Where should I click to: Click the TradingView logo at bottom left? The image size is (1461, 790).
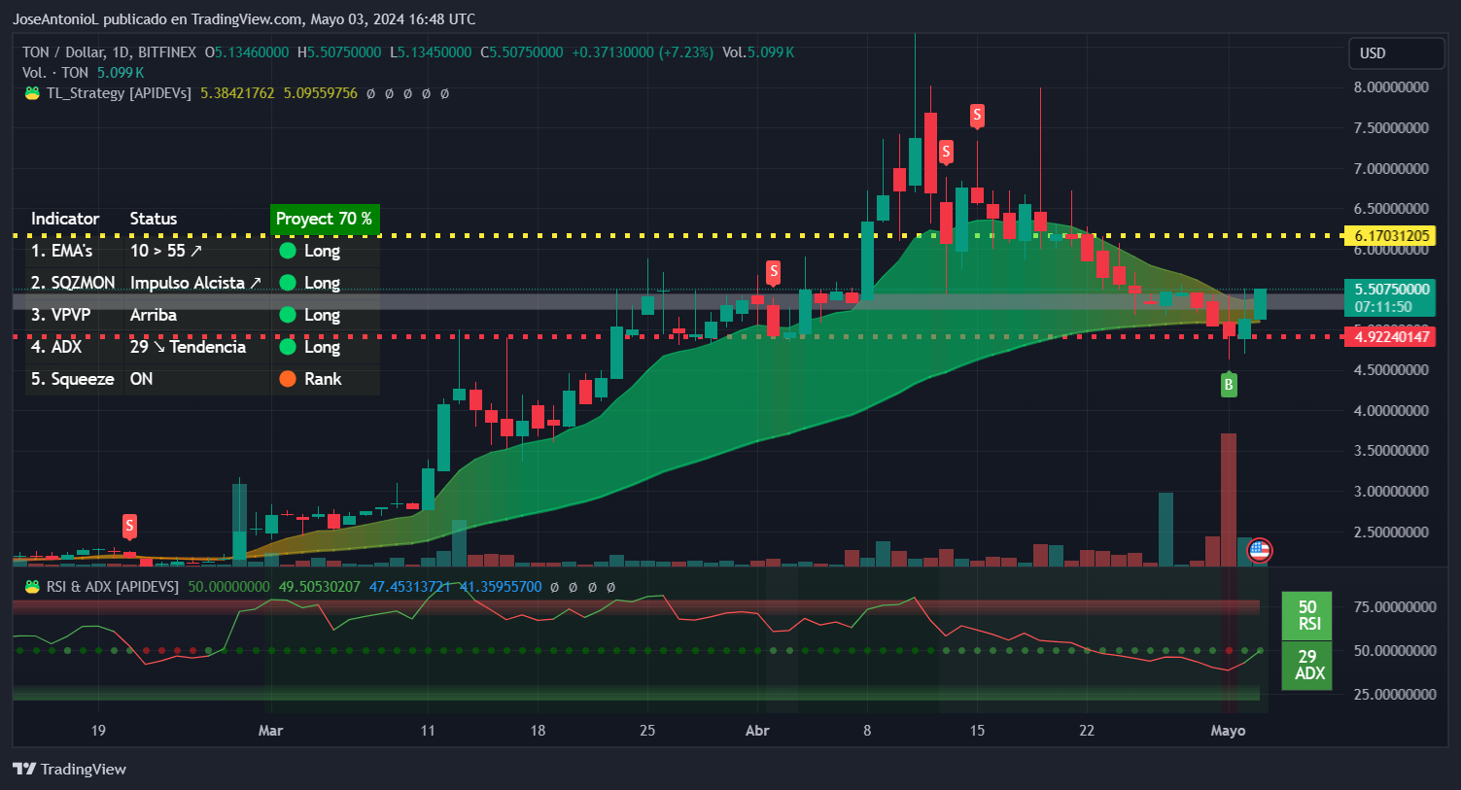pos(23,769)
